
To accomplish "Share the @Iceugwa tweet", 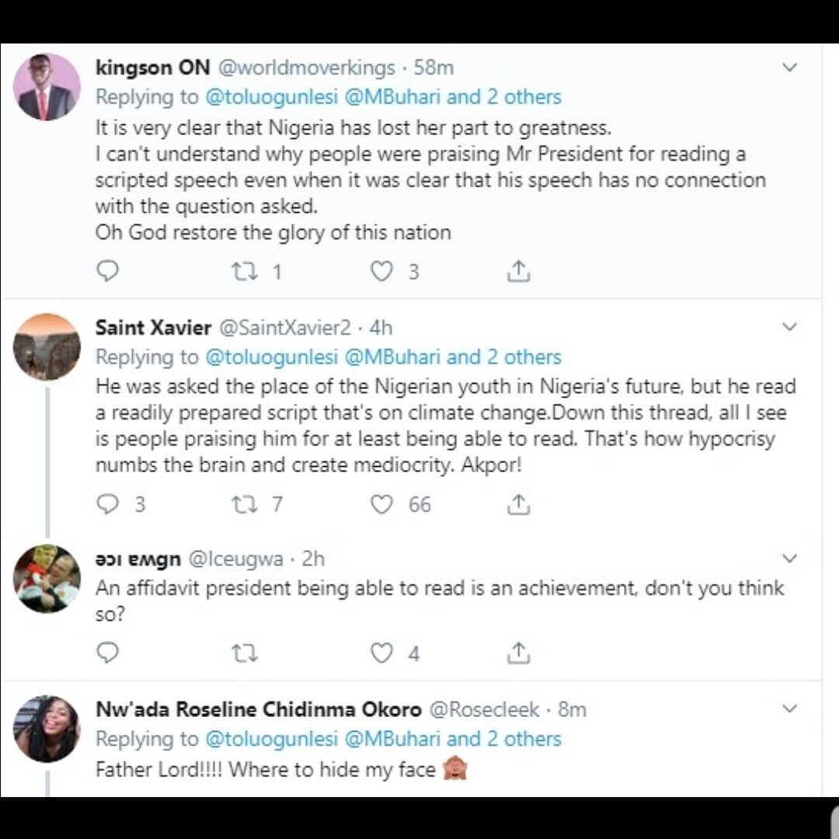I will pos(518,653).
